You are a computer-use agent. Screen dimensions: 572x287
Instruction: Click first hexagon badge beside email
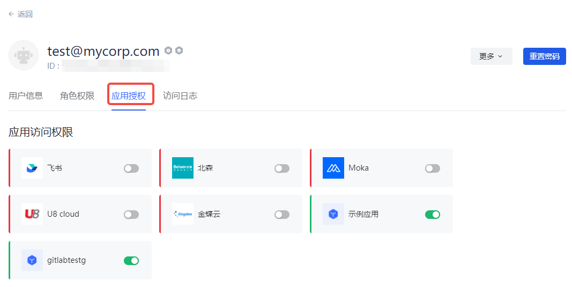(168, 50)
